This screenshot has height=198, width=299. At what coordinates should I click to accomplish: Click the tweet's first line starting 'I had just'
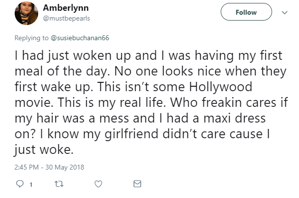[x=148, y=56]
